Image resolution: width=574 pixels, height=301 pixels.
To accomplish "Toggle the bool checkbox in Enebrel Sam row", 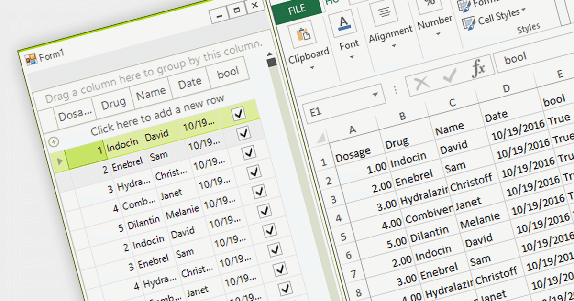I will (244, 133).
